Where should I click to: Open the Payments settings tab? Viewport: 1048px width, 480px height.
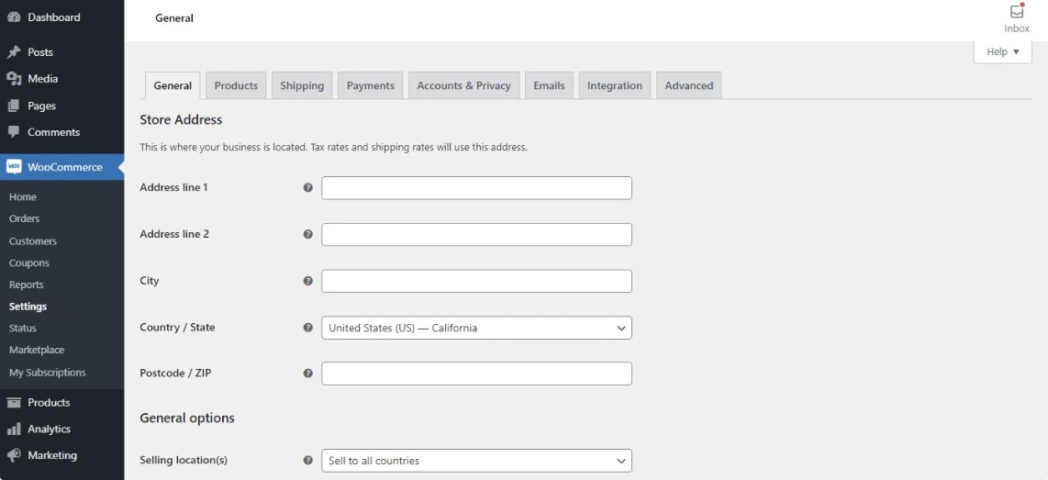370,85
